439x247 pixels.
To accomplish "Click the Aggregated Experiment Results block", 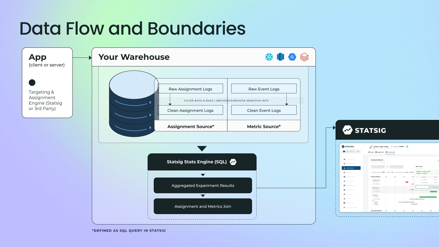I will [x=203, y=186].
